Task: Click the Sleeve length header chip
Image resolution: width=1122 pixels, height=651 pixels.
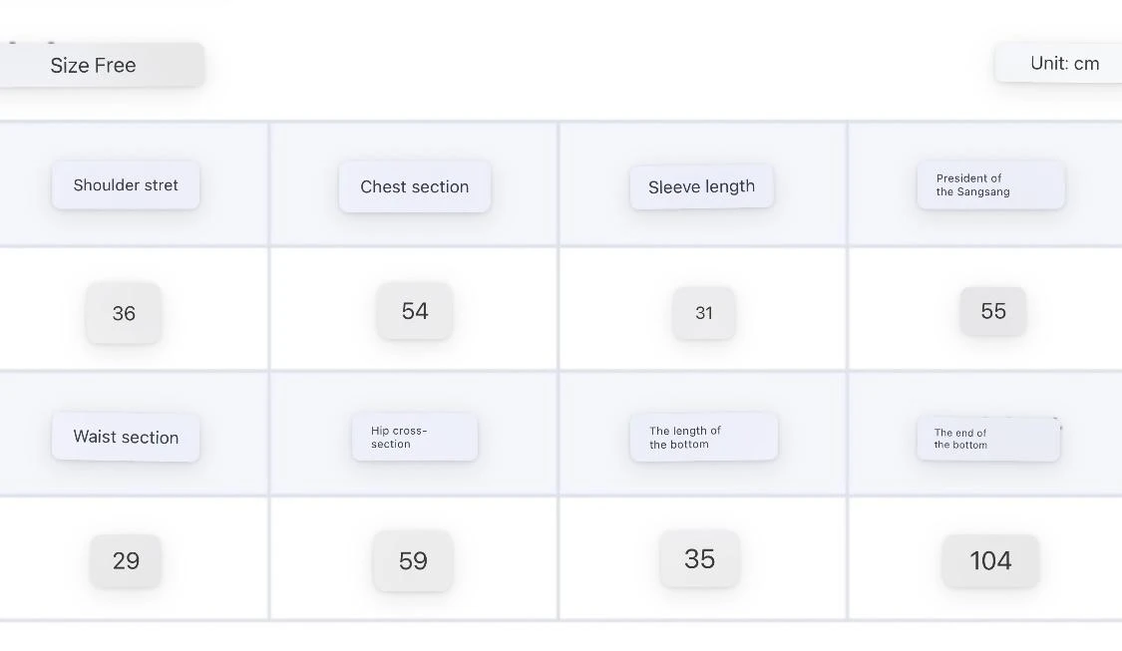Action: (x=701, y=186)
